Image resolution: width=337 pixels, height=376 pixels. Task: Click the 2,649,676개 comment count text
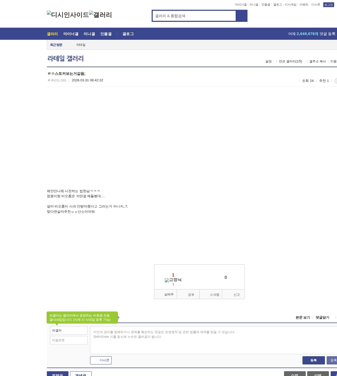click(308, 34)
